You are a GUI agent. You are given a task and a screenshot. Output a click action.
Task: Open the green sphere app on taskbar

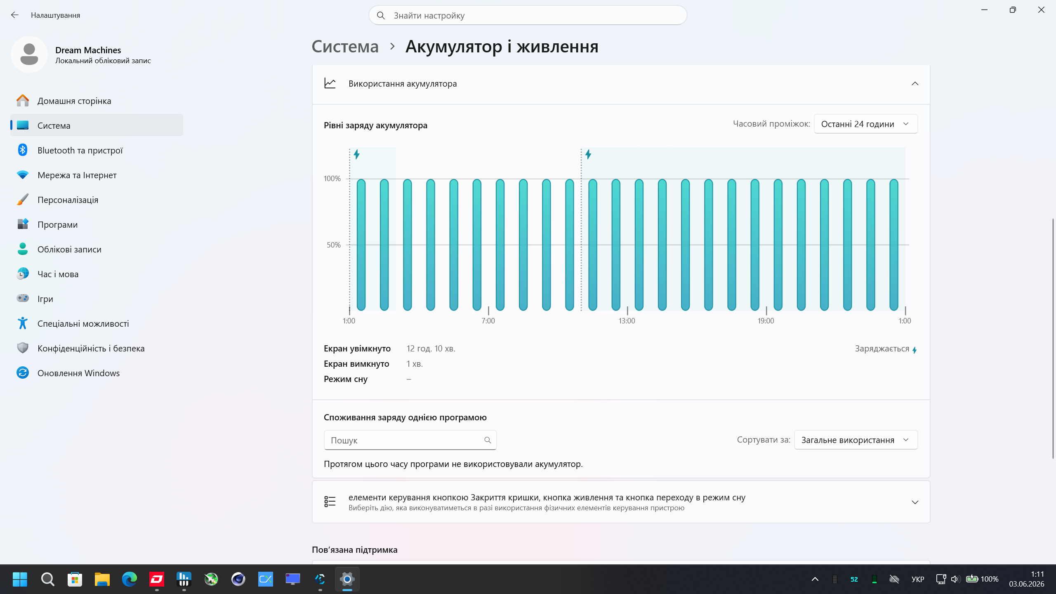(x=211, y=579)
